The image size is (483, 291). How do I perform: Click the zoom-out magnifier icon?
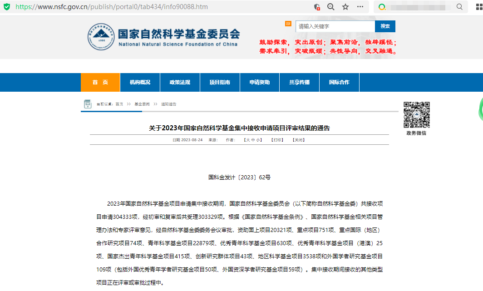click(x=331, y=7)
